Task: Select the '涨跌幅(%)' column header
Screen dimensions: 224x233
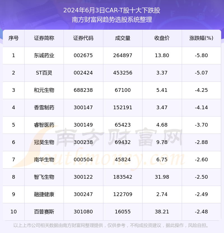Action: pos(201,38)
